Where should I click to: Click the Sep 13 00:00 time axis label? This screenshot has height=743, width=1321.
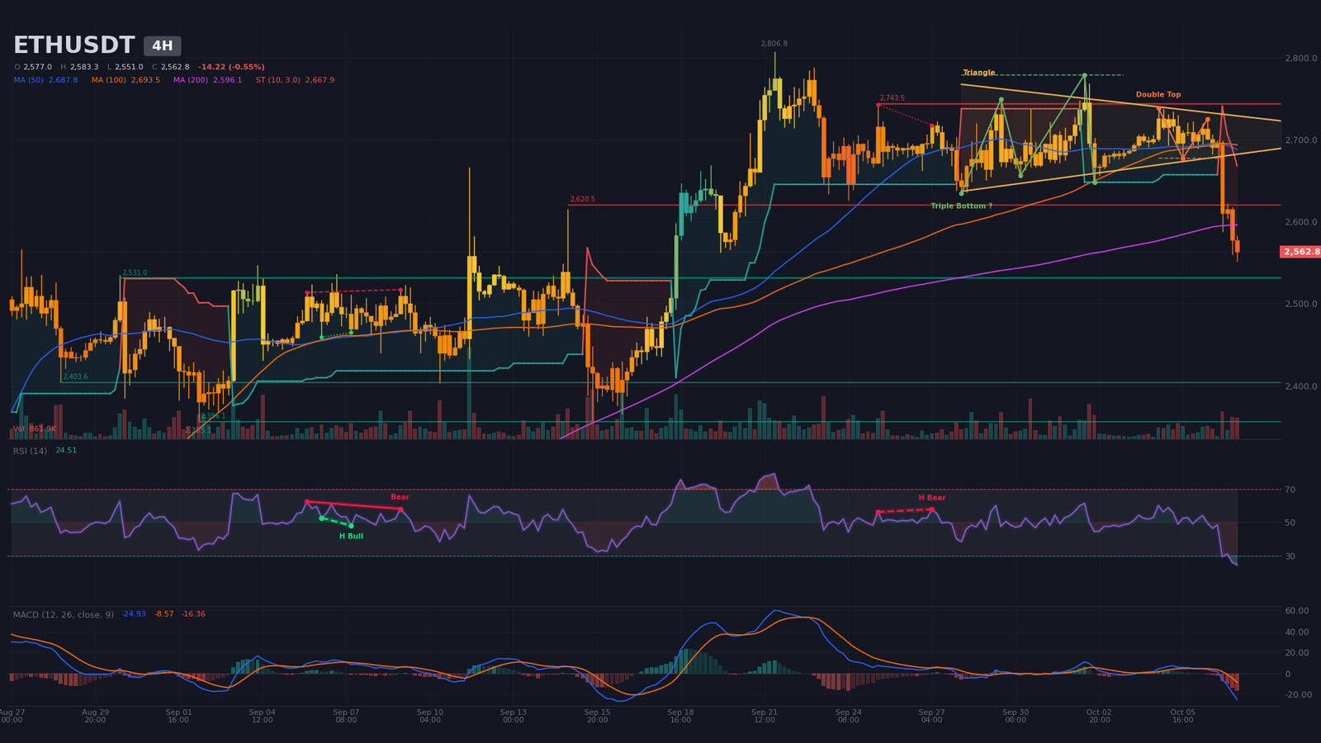point(514,716)
